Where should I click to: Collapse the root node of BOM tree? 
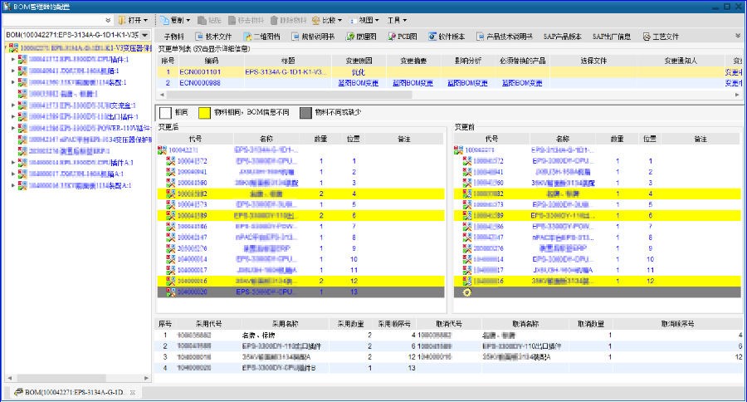3,48
